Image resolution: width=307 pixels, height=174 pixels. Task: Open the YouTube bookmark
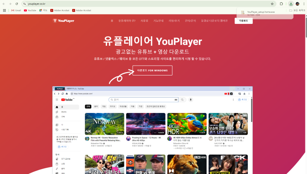pos(30,10)
